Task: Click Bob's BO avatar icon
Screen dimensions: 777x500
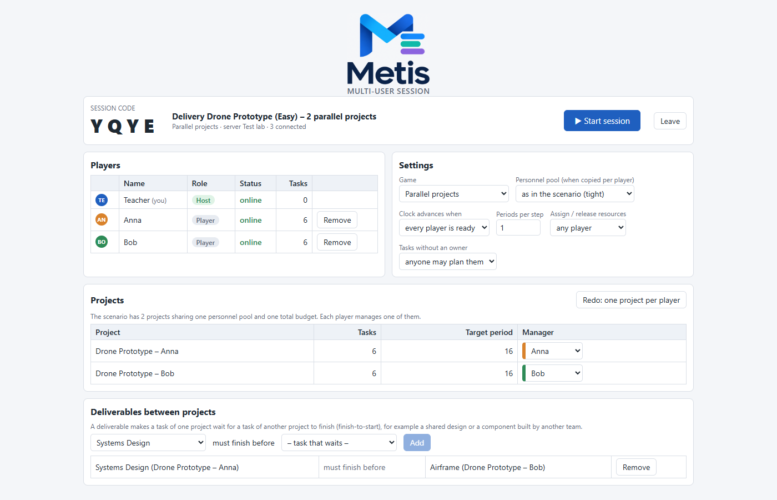Action: click(102, 242)
